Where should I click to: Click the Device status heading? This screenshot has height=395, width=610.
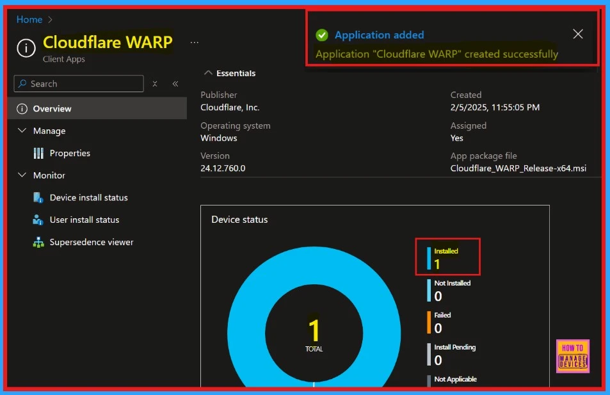[239, 220]
